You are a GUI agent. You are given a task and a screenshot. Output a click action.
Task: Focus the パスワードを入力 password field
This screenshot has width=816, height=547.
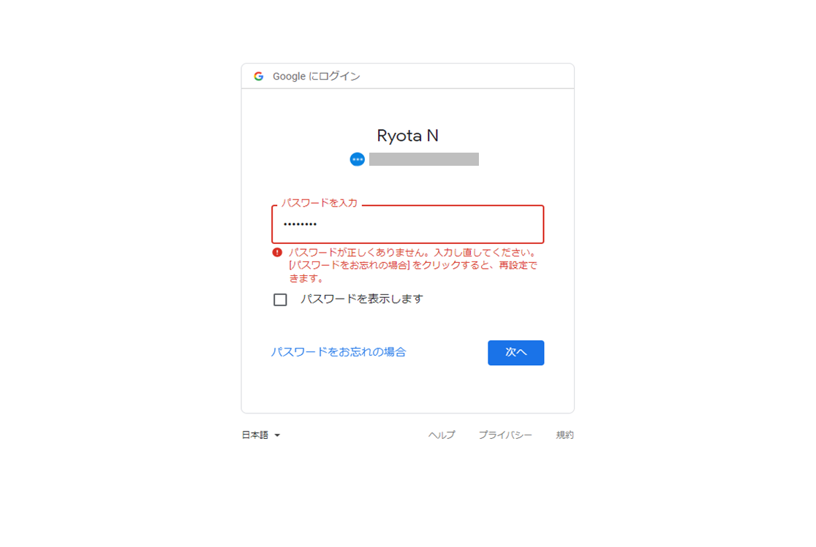click(407, 224)
